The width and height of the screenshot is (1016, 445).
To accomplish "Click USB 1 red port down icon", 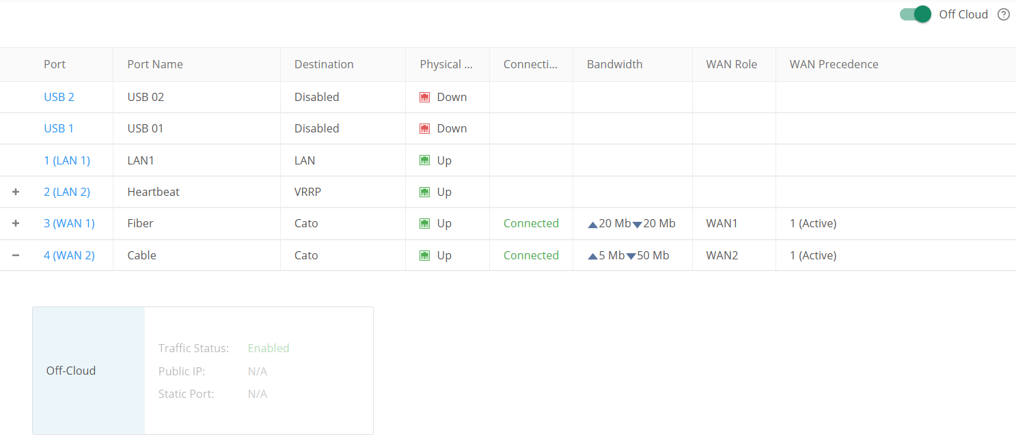I will 424,128.
